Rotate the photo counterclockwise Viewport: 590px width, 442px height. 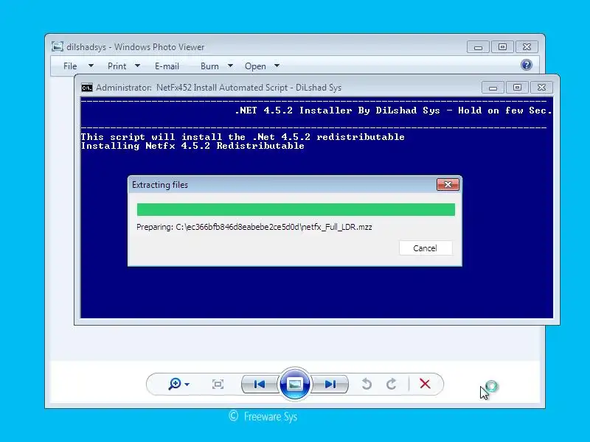pos(367,384)
